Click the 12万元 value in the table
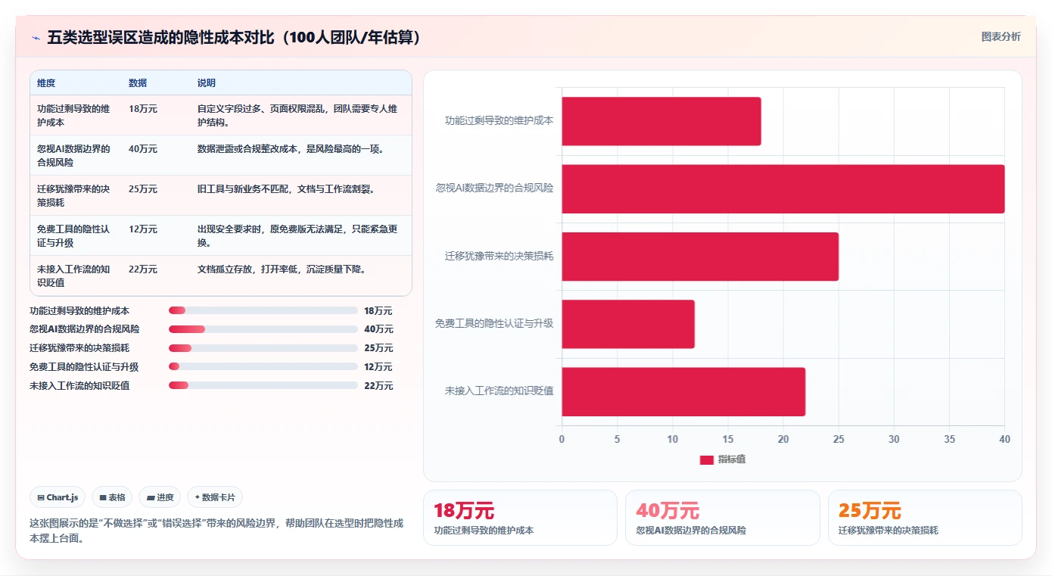 click(x=143, y=229)
